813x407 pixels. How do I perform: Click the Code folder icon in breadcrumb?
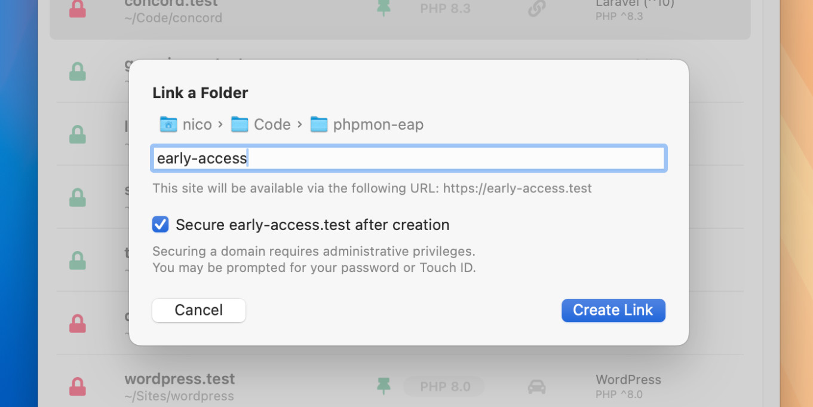click(240, 124)
